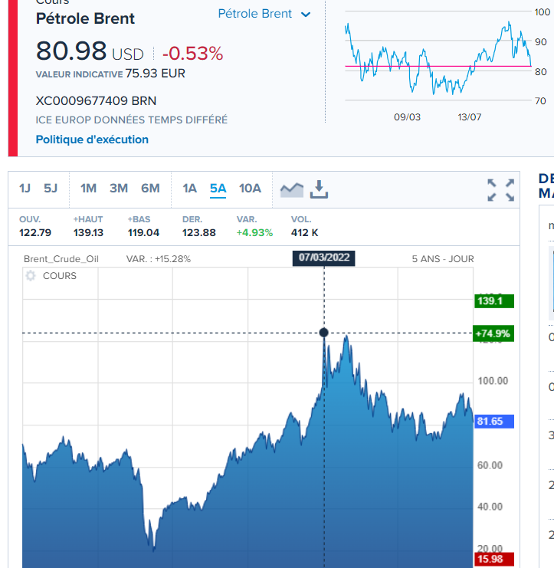
Task: Expand chart to fullscreen with arrows icon
Action: pos(501,190)
